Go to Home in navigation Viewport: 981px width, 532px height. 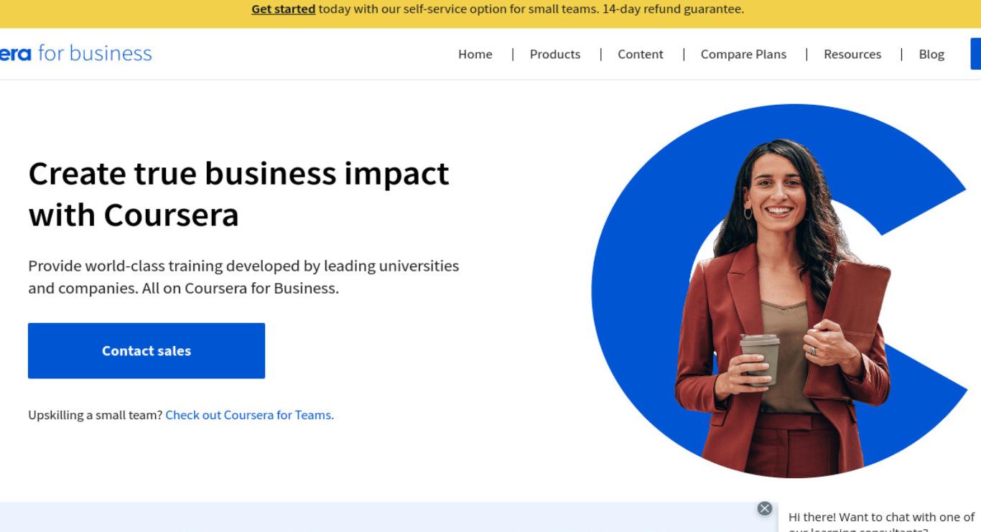click(x=475, y=54)
